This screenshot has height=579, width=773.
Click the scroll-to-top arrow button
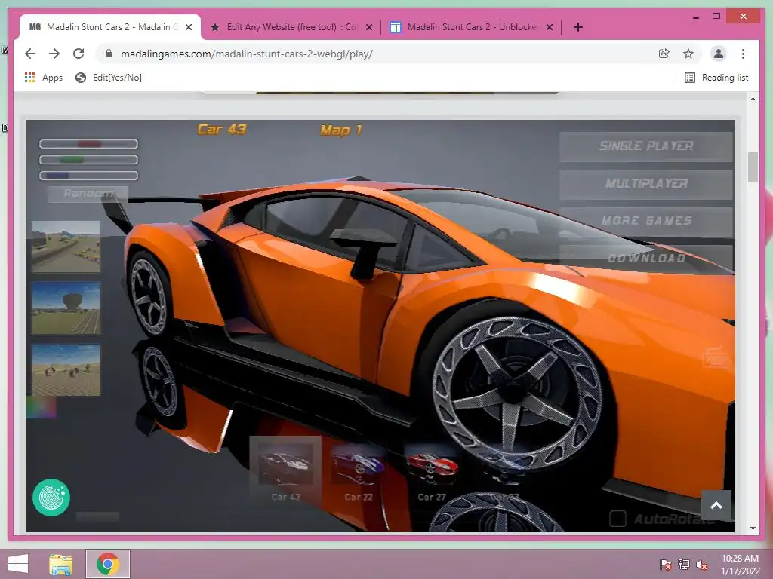[716, 505]
